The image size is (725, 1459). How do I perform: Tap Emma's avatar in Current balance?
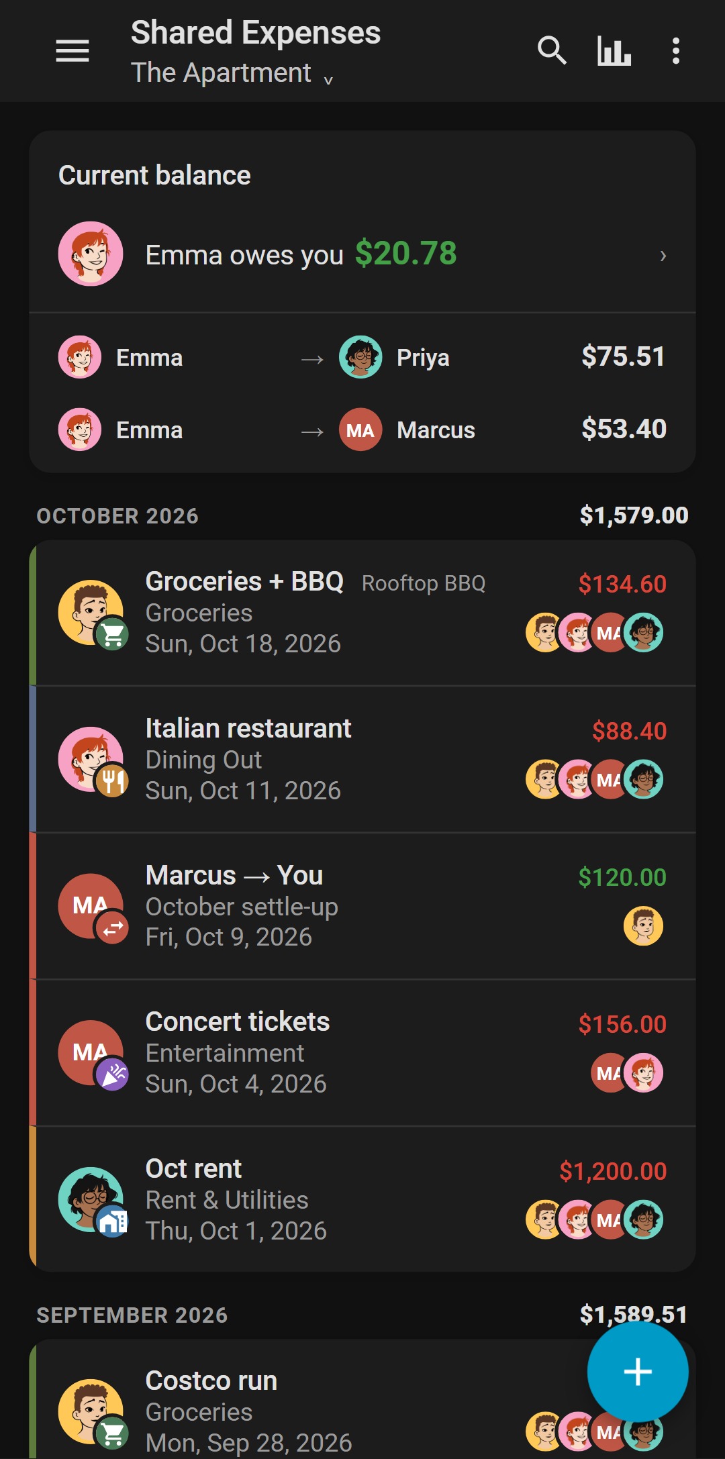click(91, 254)
